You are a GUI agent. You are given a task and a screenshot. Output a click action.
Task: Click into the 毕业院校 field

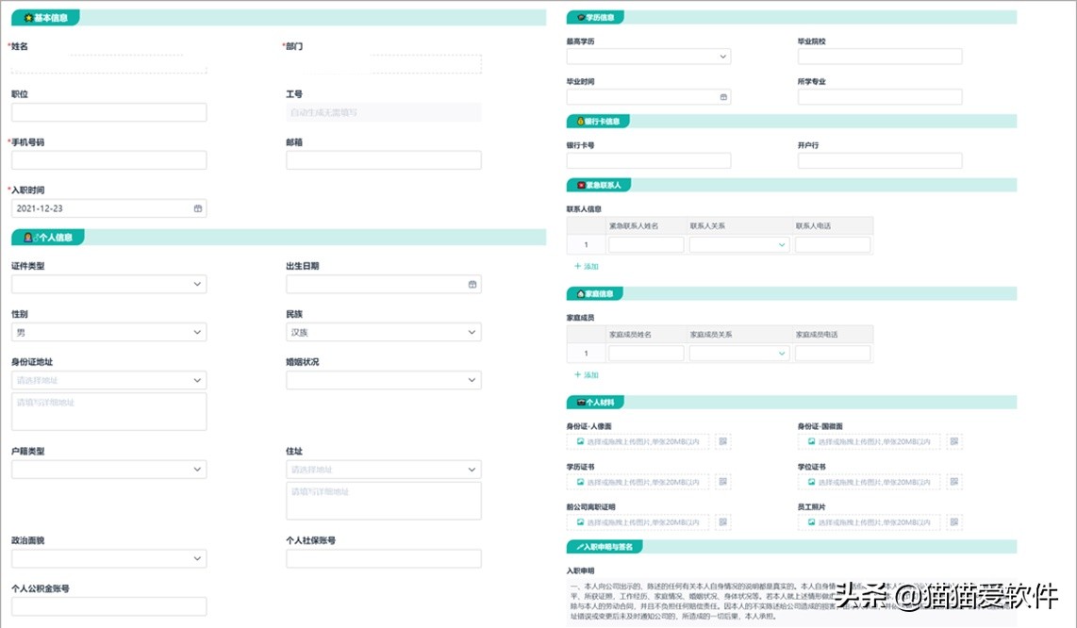pos(880,57)
